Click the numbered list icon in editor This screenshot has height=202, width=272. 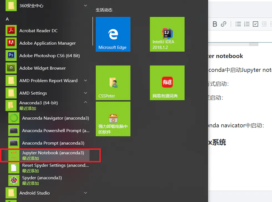click(247, 24)
